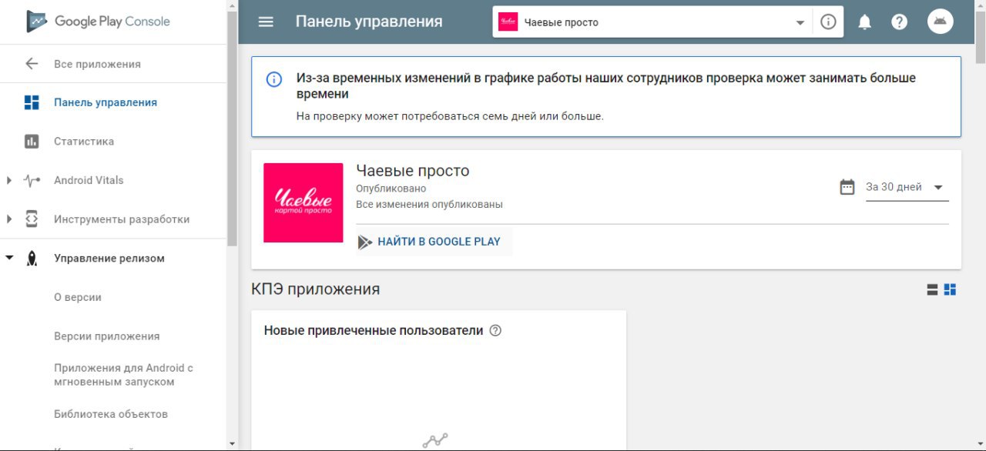Click the Все изменения опубликованы text
This screenshot has width=986, height=451.
coord(429,205)
